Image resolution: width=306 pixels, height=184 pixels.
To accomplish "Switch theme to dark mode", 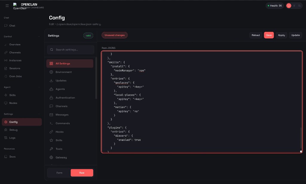I will [x=299, y=6].
